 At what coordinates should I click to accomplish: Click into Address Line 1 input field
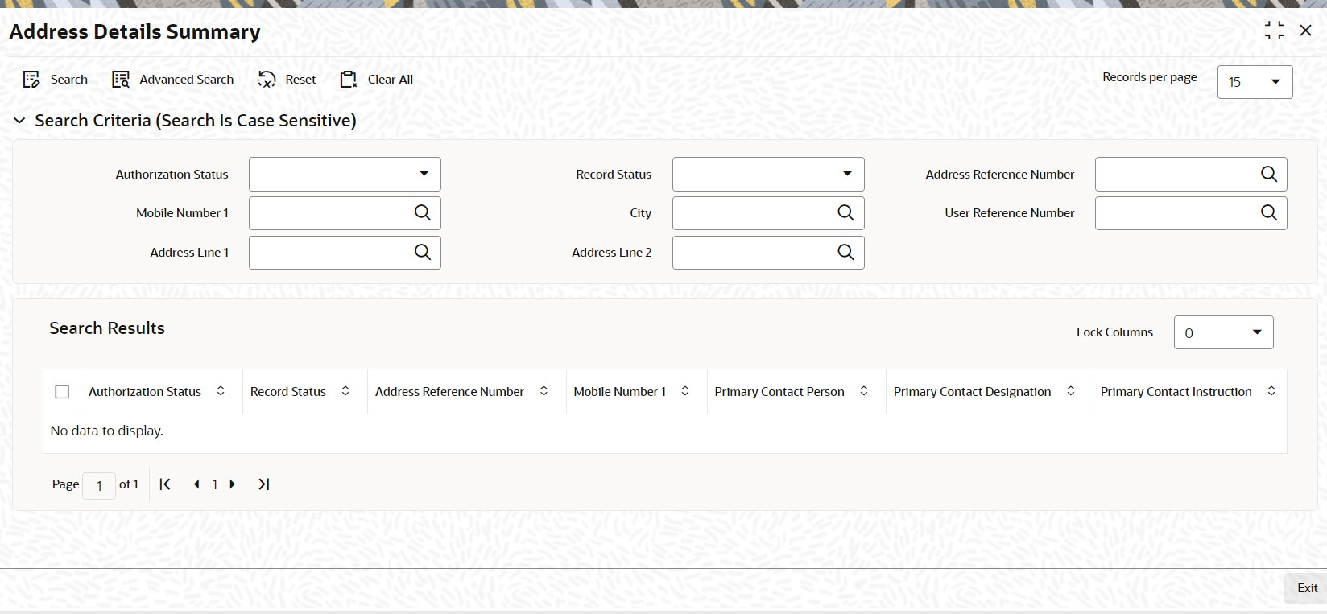[330, 252]
